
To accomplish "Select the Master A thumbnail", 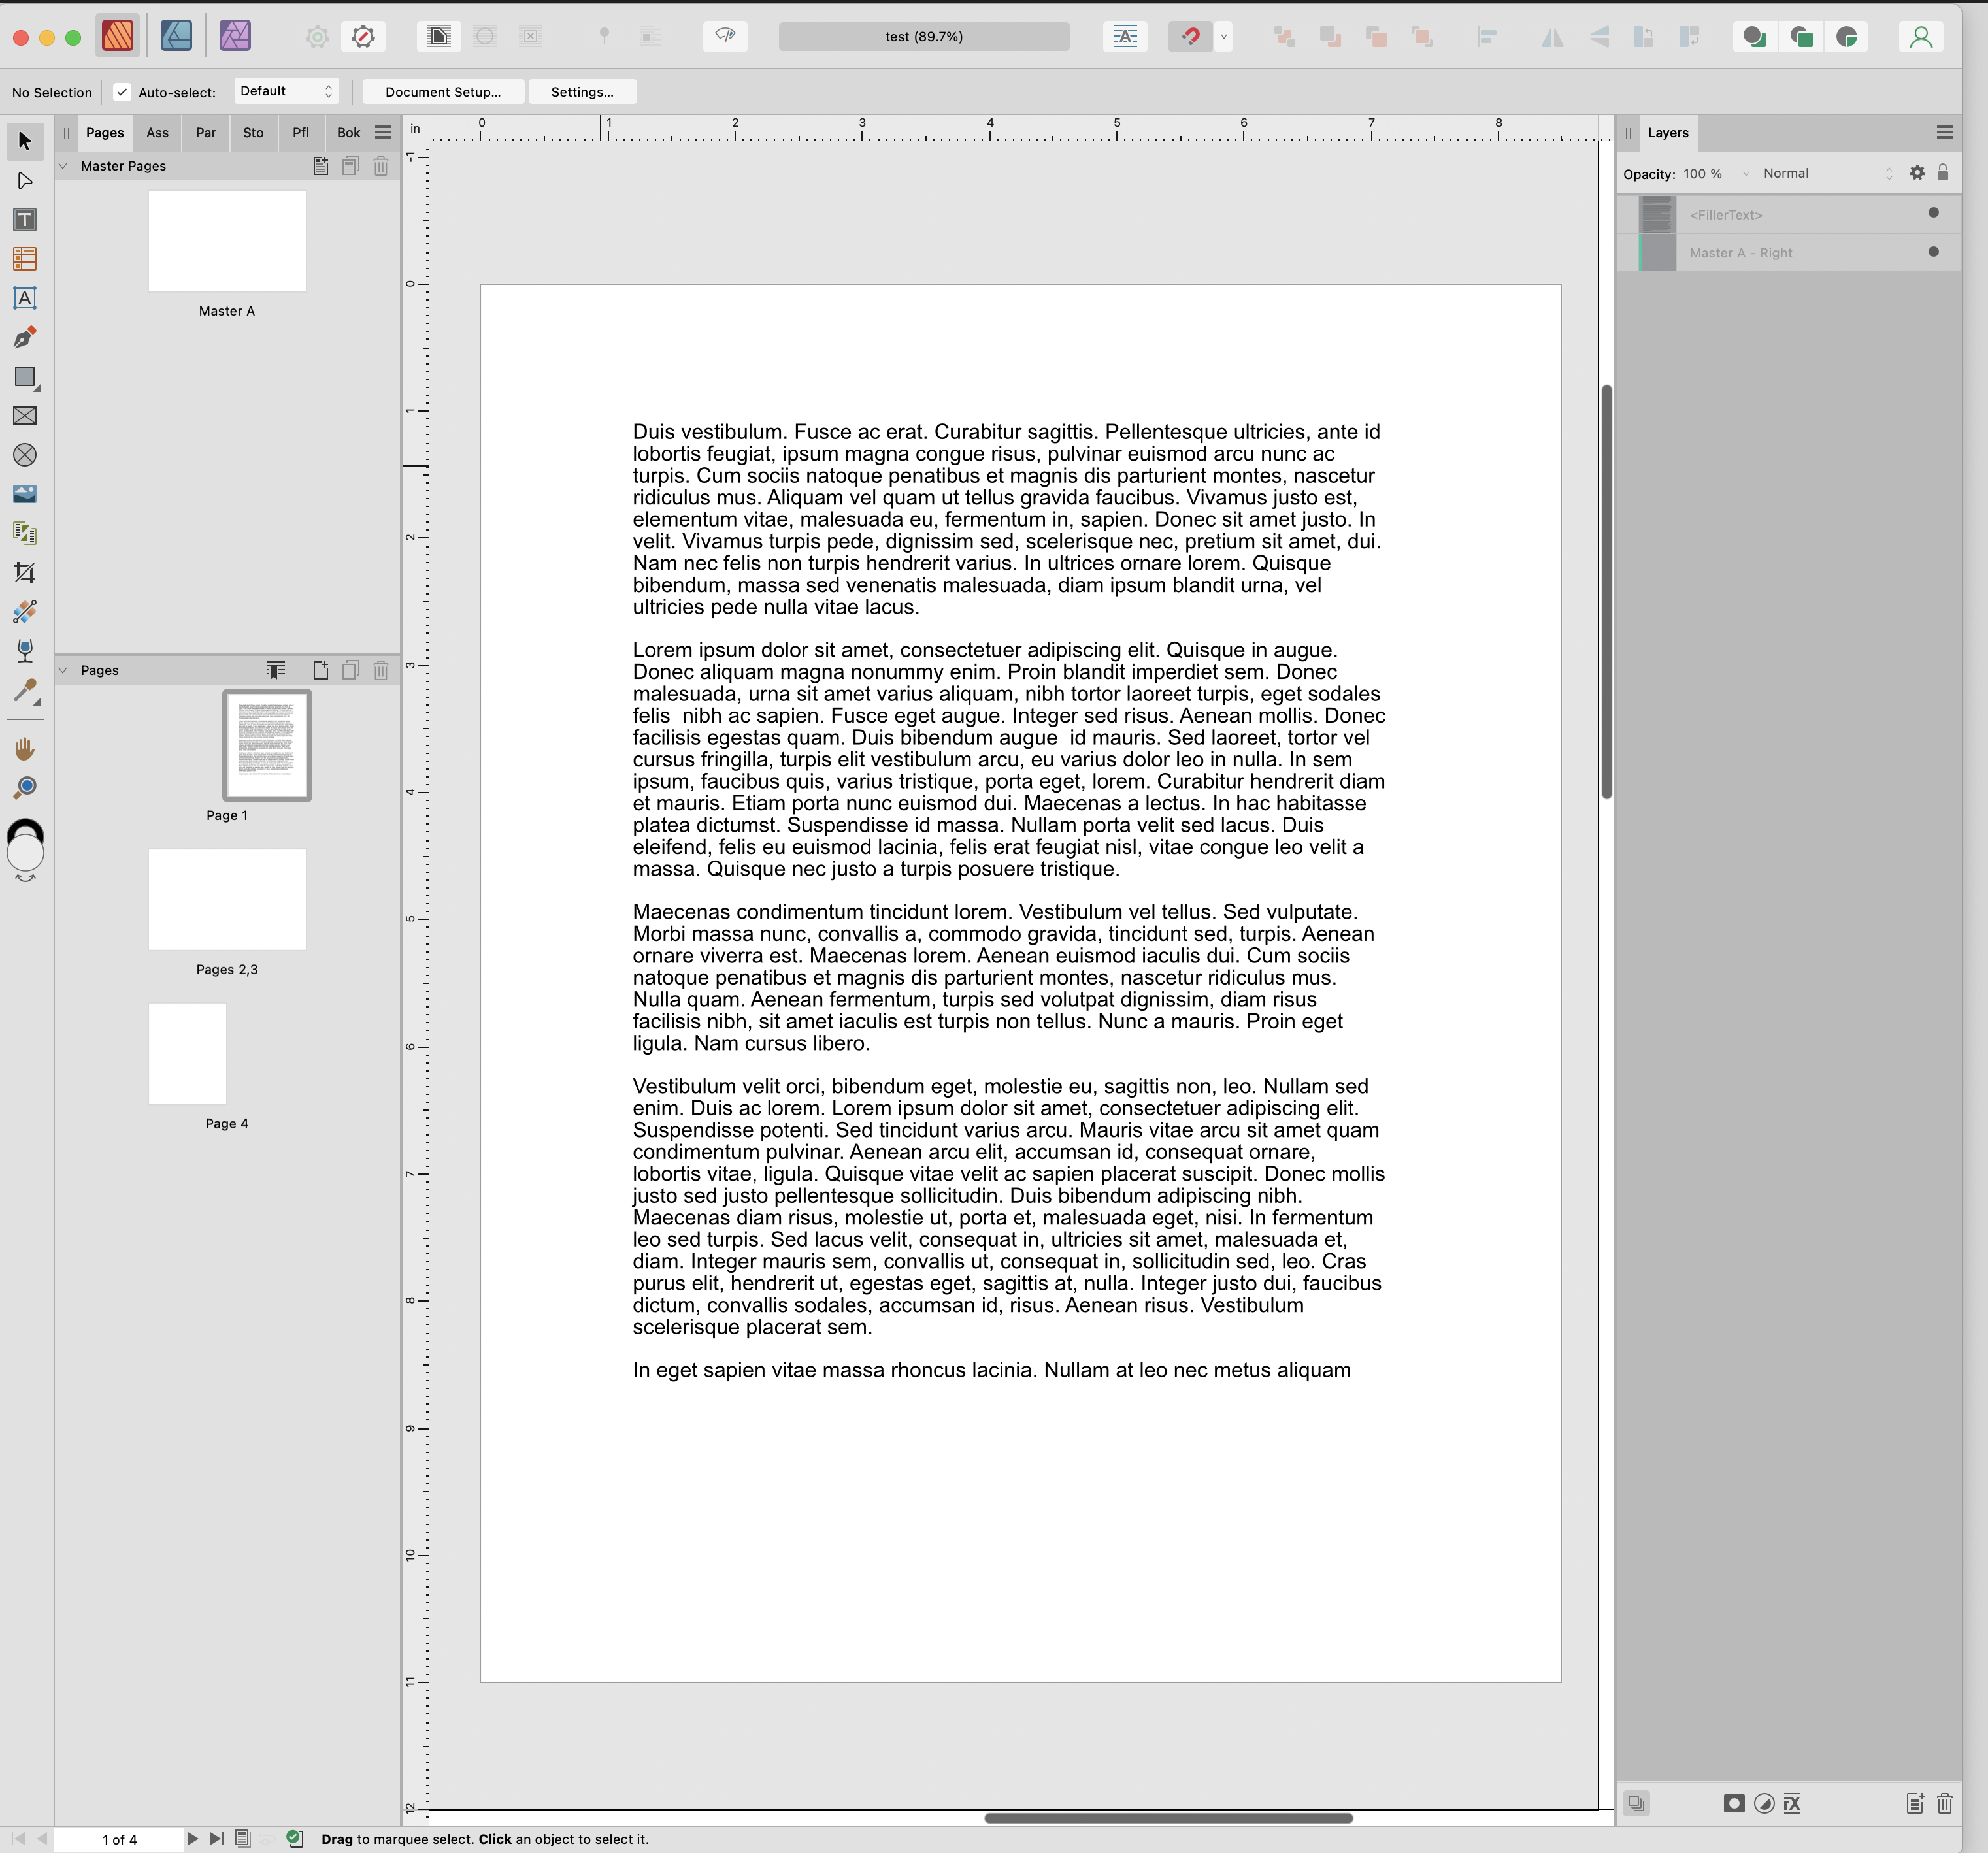I will (227, 241).
